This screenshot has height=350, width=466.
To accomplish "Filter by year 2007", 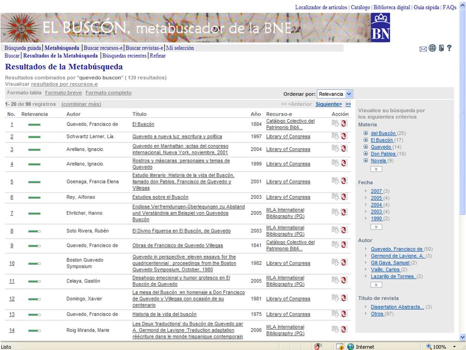I will (x=377, y=191).
